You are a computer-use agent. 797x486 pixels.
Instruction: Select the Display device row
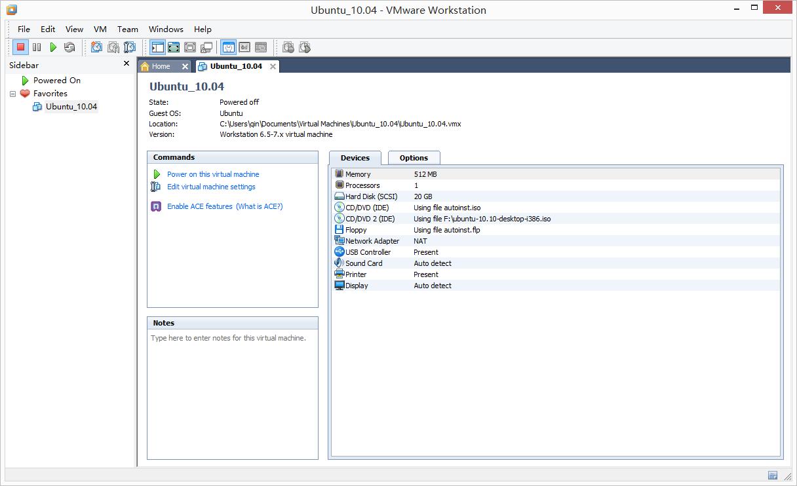pos(556,286)
